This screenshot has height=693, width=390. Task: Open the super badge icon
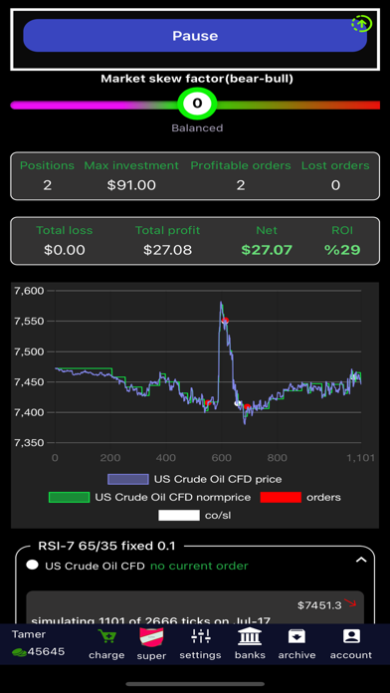pyautogui.click(x=151, y=638)
